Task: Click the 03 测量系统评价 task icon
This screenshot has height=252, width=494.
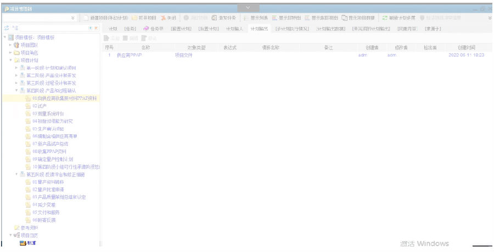Action: [x=28, y=113]
